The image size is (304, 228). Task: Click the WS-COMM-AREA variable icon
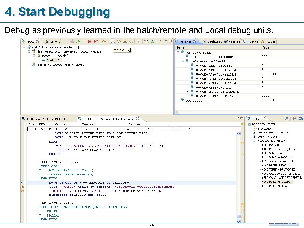182,52
